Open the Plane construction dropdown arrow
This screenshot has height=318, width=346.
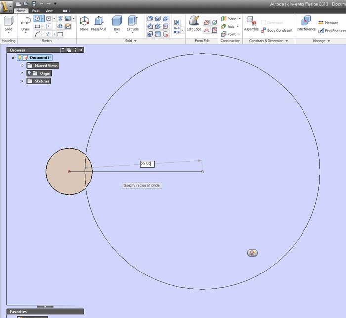point(240,19)
